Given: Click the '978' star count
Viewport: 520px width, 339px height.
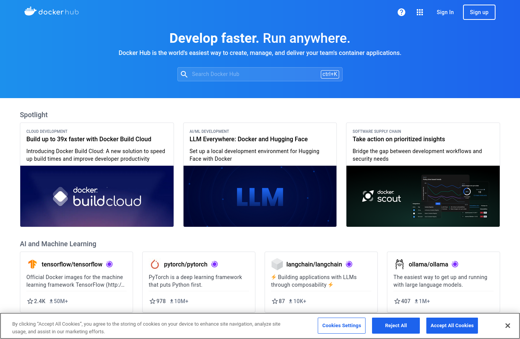Looking at the screenshot, I should pos(161,301).
